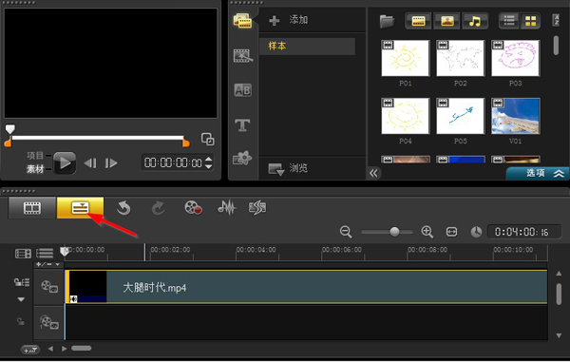Click project duration 0:04:00:16 field
This screenshot has width=570, height=362.
524,232
